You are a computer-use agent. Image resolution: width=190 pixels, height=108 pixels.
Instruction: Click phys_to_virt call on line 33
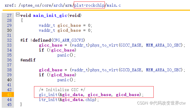coord(104,45)
